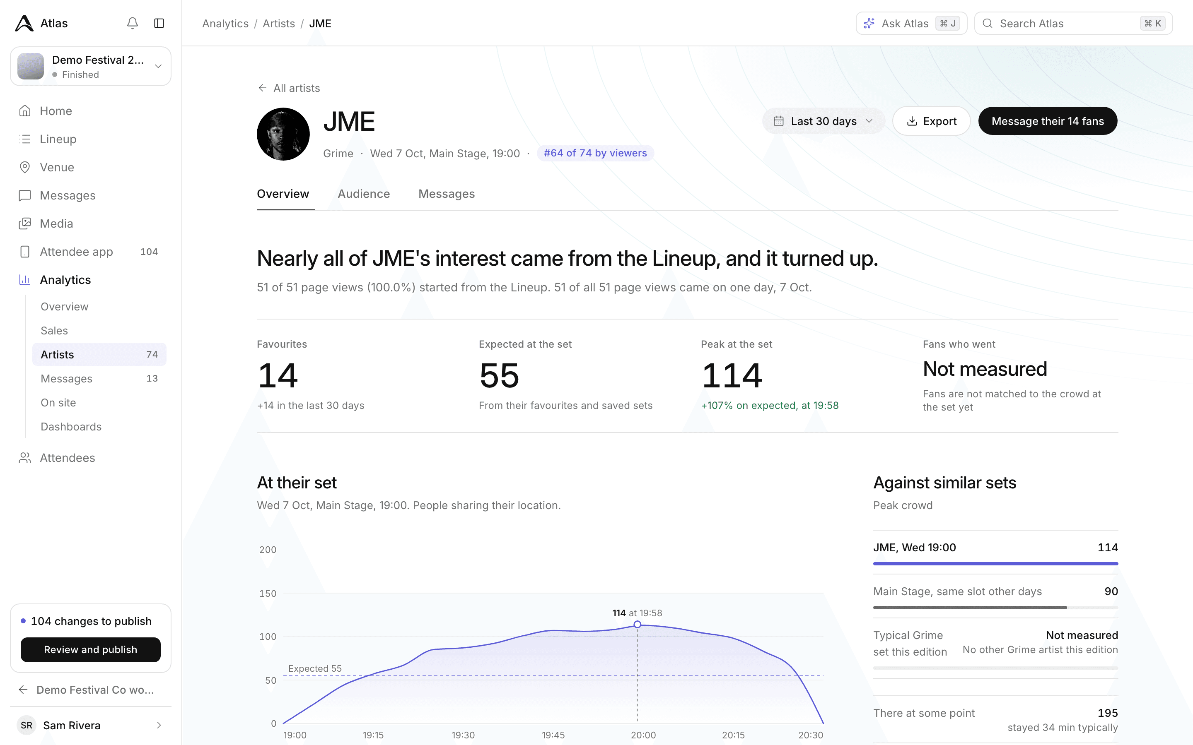This screenshot has height=745, width=1193.
Task: Click the Ask Atlas button
Action: point(911,23)
